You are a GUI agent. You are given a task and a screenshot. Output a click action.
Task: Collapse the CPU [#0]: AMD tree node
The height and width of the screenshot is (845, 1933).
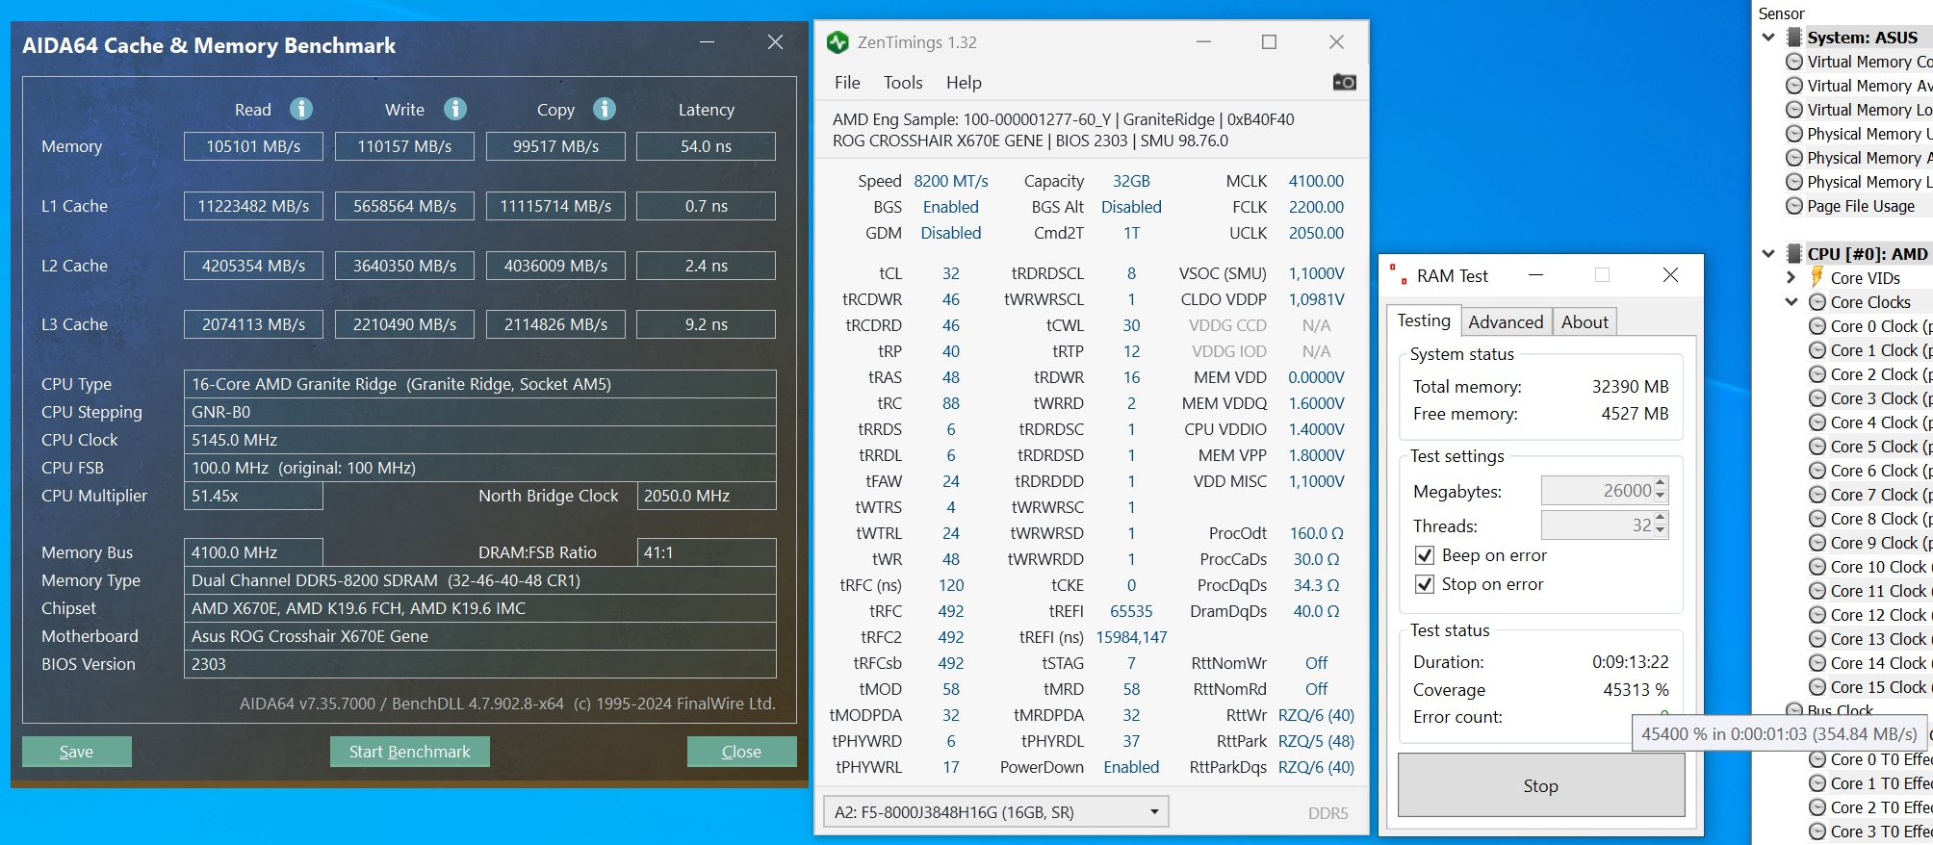point(1768,254)
